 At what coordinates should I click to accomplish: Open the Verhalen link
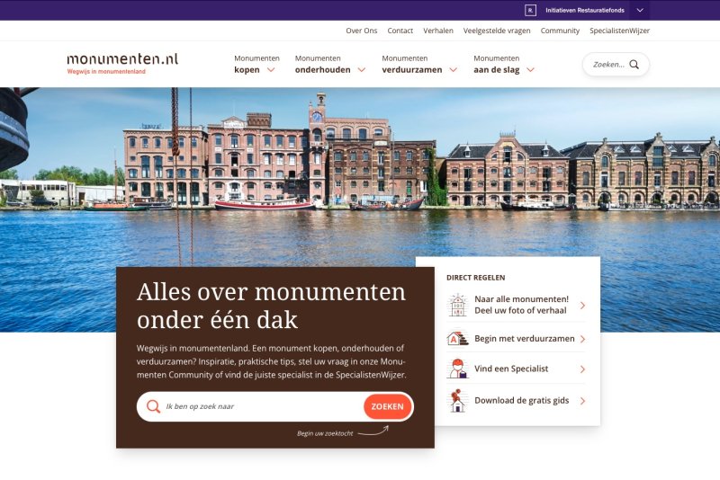(x=438, y=31)
